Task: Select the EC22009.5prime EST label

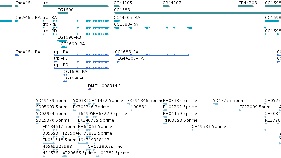Action: (x=256, y=107)
